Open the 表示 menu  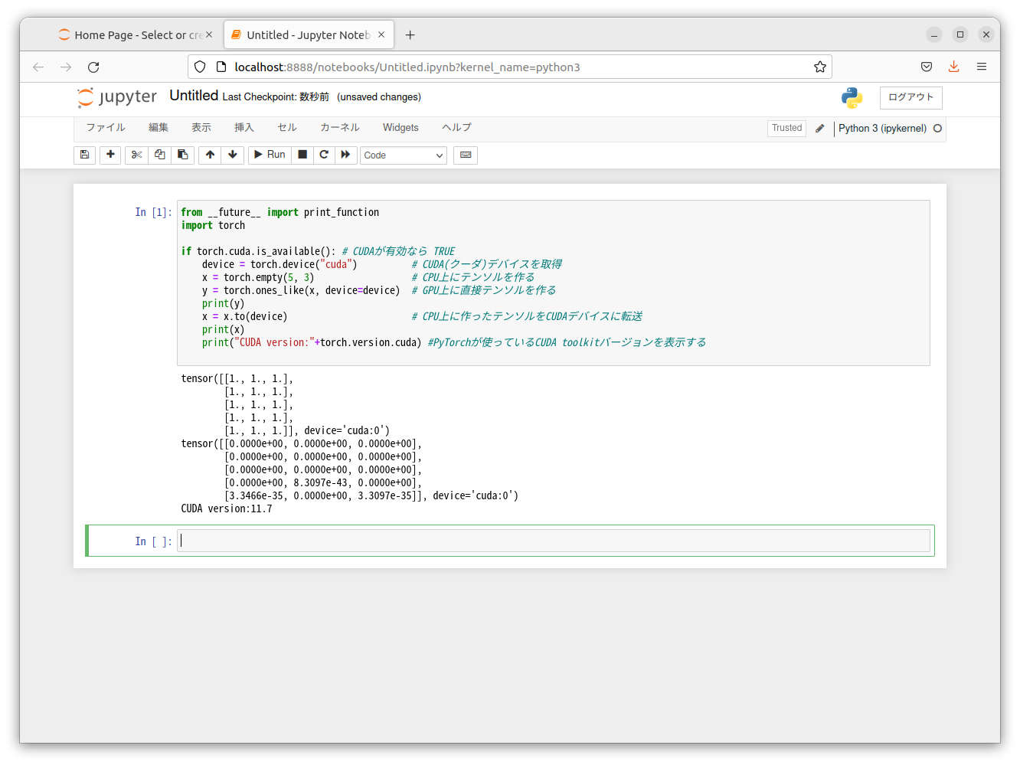[x=201, y=128]
